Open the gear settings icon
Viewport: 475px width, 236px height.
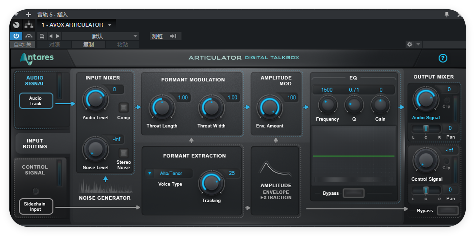(409, 45)
